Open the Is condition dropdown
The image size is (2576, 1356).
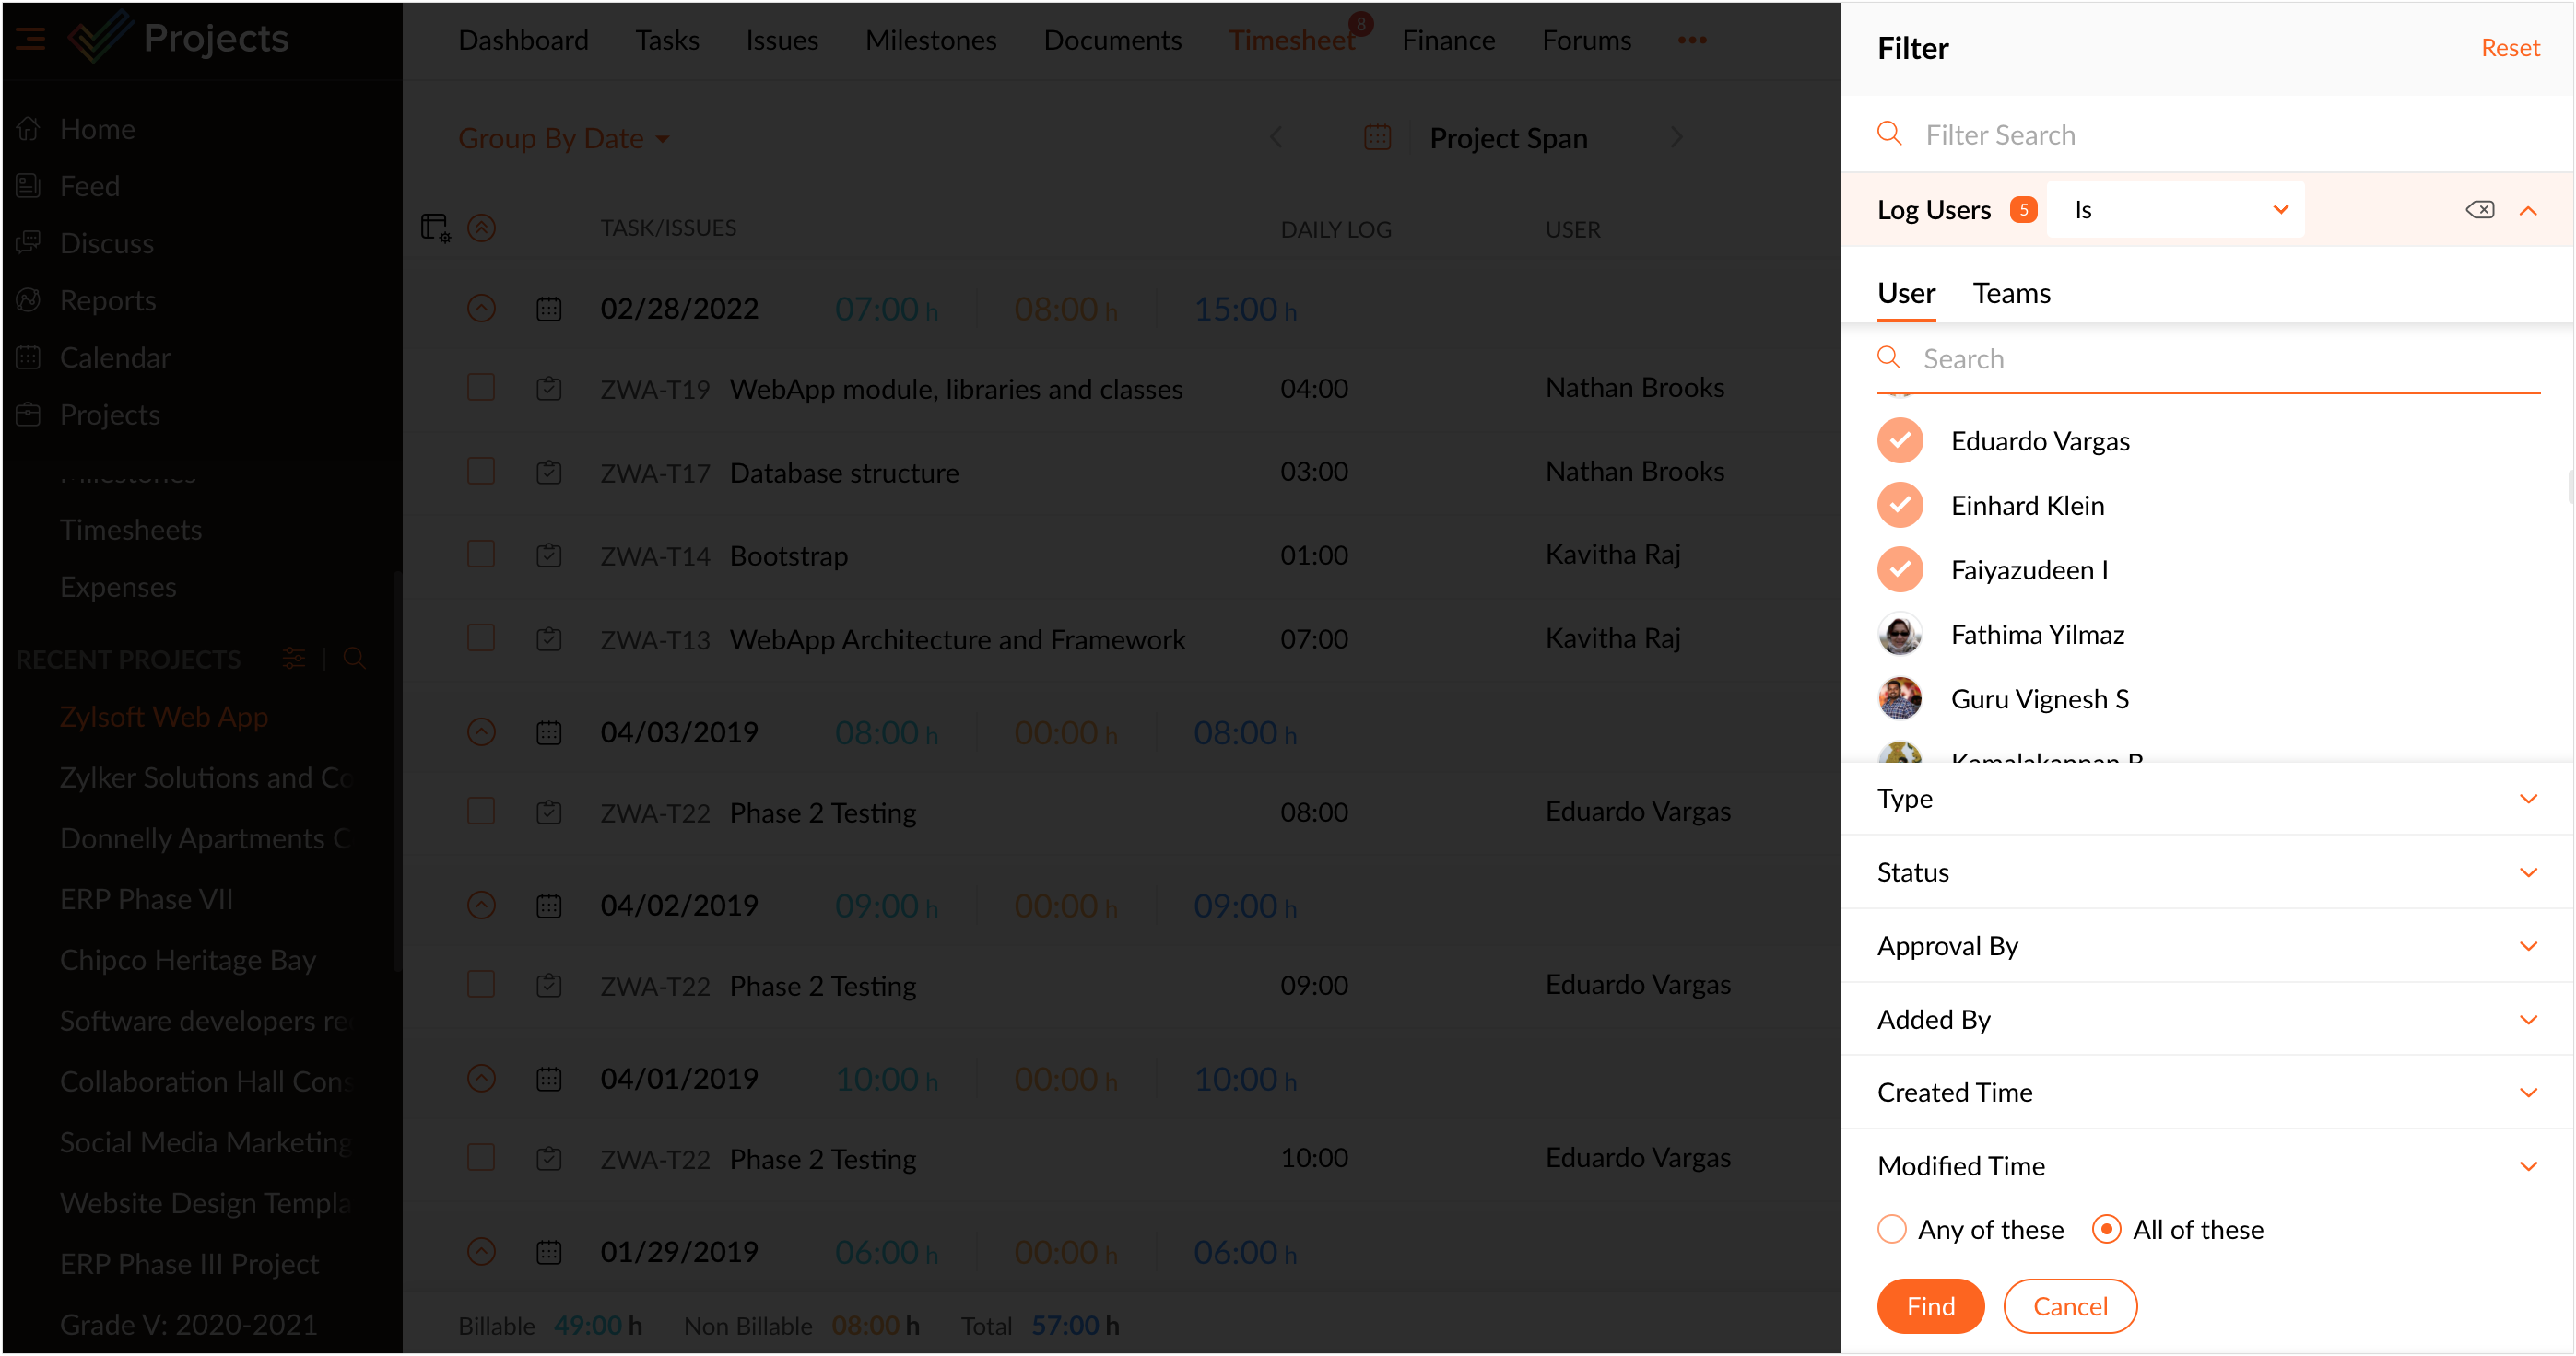coord(2176,210)
